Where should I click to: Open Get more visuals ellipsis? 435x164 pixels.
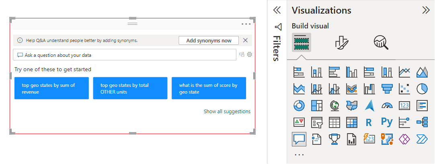click(299, 155)
